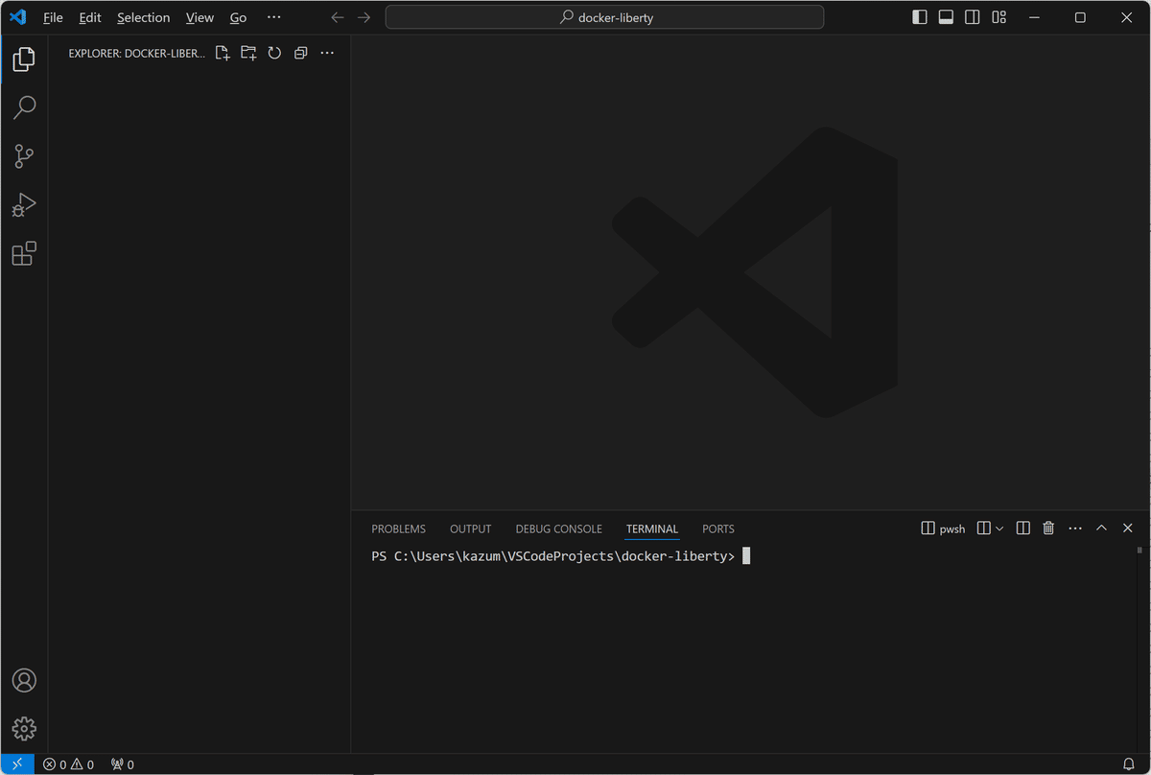Image resolution: width=1151 pixels, height=775 pixels.
Task: Switch to the PROBLEMS tab
Action: click(x=398, y=528)
